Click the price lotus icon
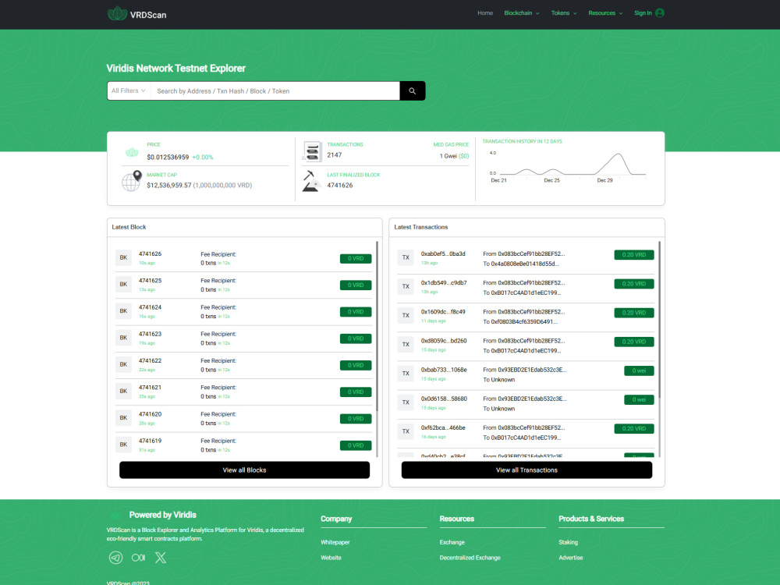The image size is (780, 585). tap(132, 152)
